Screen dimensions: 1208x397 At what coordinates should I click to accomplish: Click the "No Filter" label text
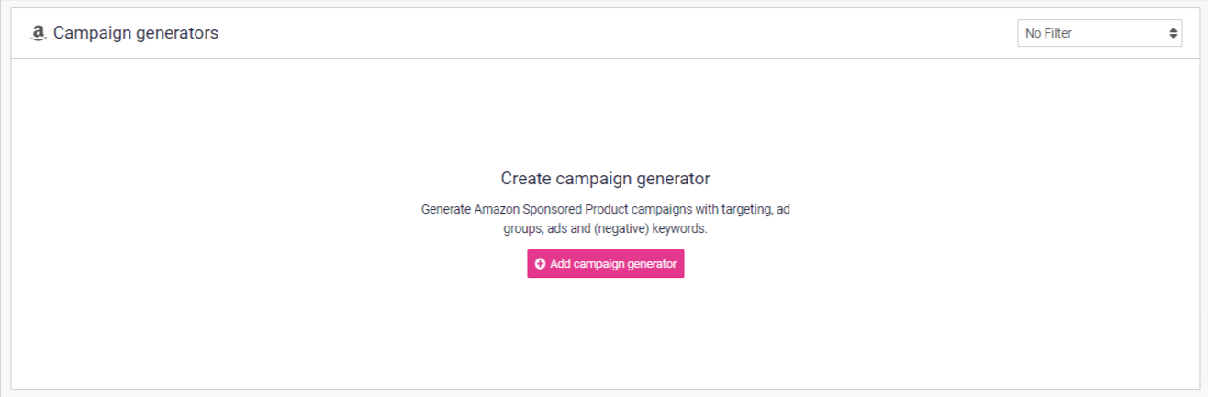coord(1048,33)
